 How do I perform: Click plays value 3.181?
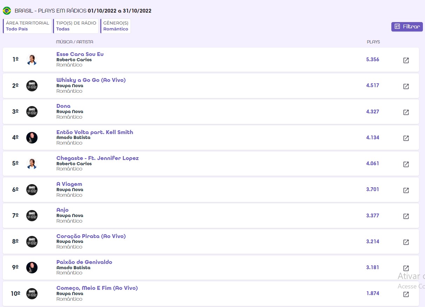click(373, 267)
